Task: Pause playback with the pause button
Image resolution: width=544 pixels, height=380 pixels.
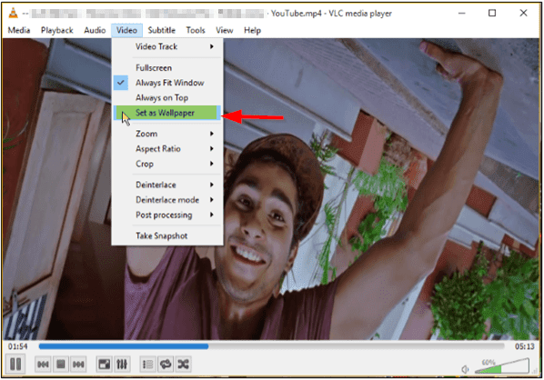Action: click(x=15, y=364)
